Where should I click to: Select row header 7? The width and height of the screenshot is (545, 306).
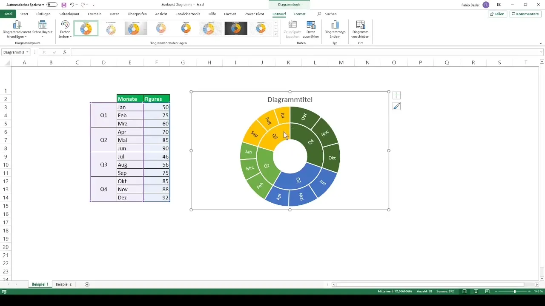coord(6,140)
